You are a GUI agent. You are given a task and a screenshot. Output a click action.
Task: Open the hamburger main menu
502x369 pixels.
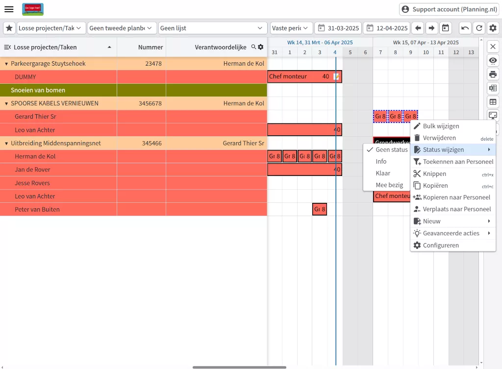click(9, 9)
